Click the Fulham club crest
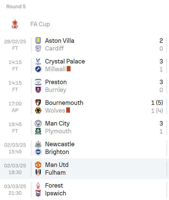The image size is (169, 200). (x=38, y=172)
